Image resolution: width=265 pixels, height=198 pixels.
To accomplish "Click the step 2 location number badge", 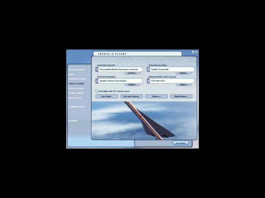I will pos(148,69).
